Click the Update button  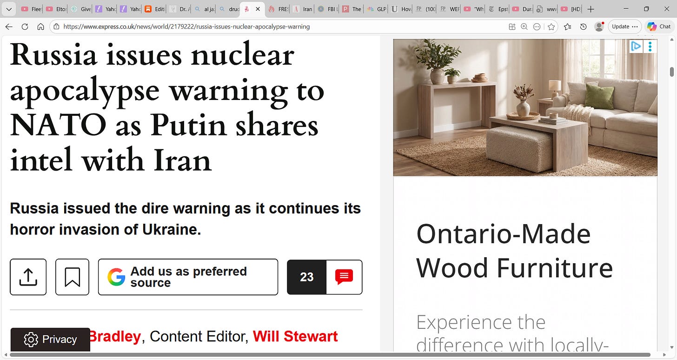[624, 27]
